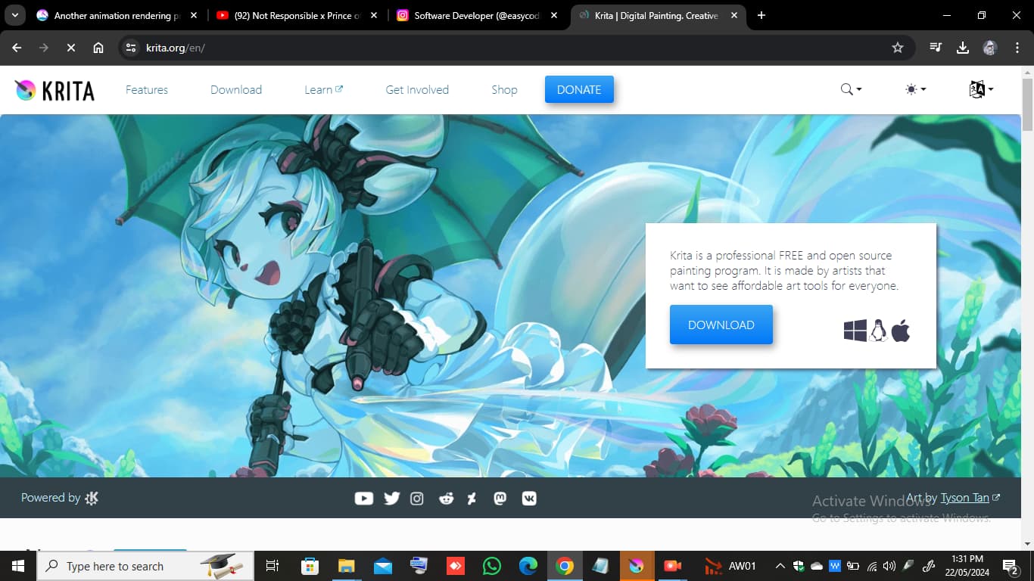Stop page loading with the X button

[x=70, y=48]
